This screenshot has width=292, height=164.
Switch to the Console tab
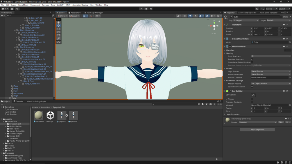coord(18,101)
